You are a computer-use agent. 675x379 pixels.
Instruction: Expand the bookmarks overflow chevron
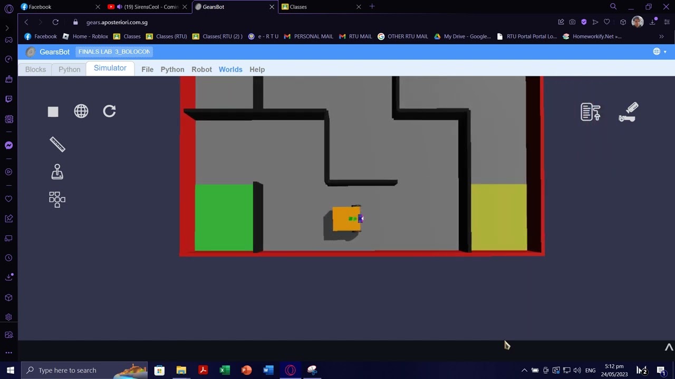coord(661,36)
